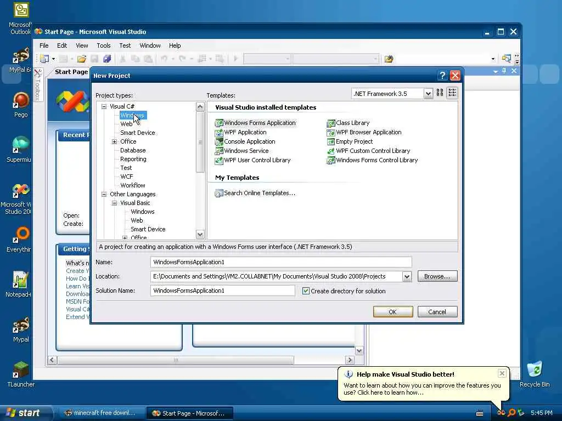The image size is (562, 421).
Task: Select Class Library template
Action: point(348,123)
